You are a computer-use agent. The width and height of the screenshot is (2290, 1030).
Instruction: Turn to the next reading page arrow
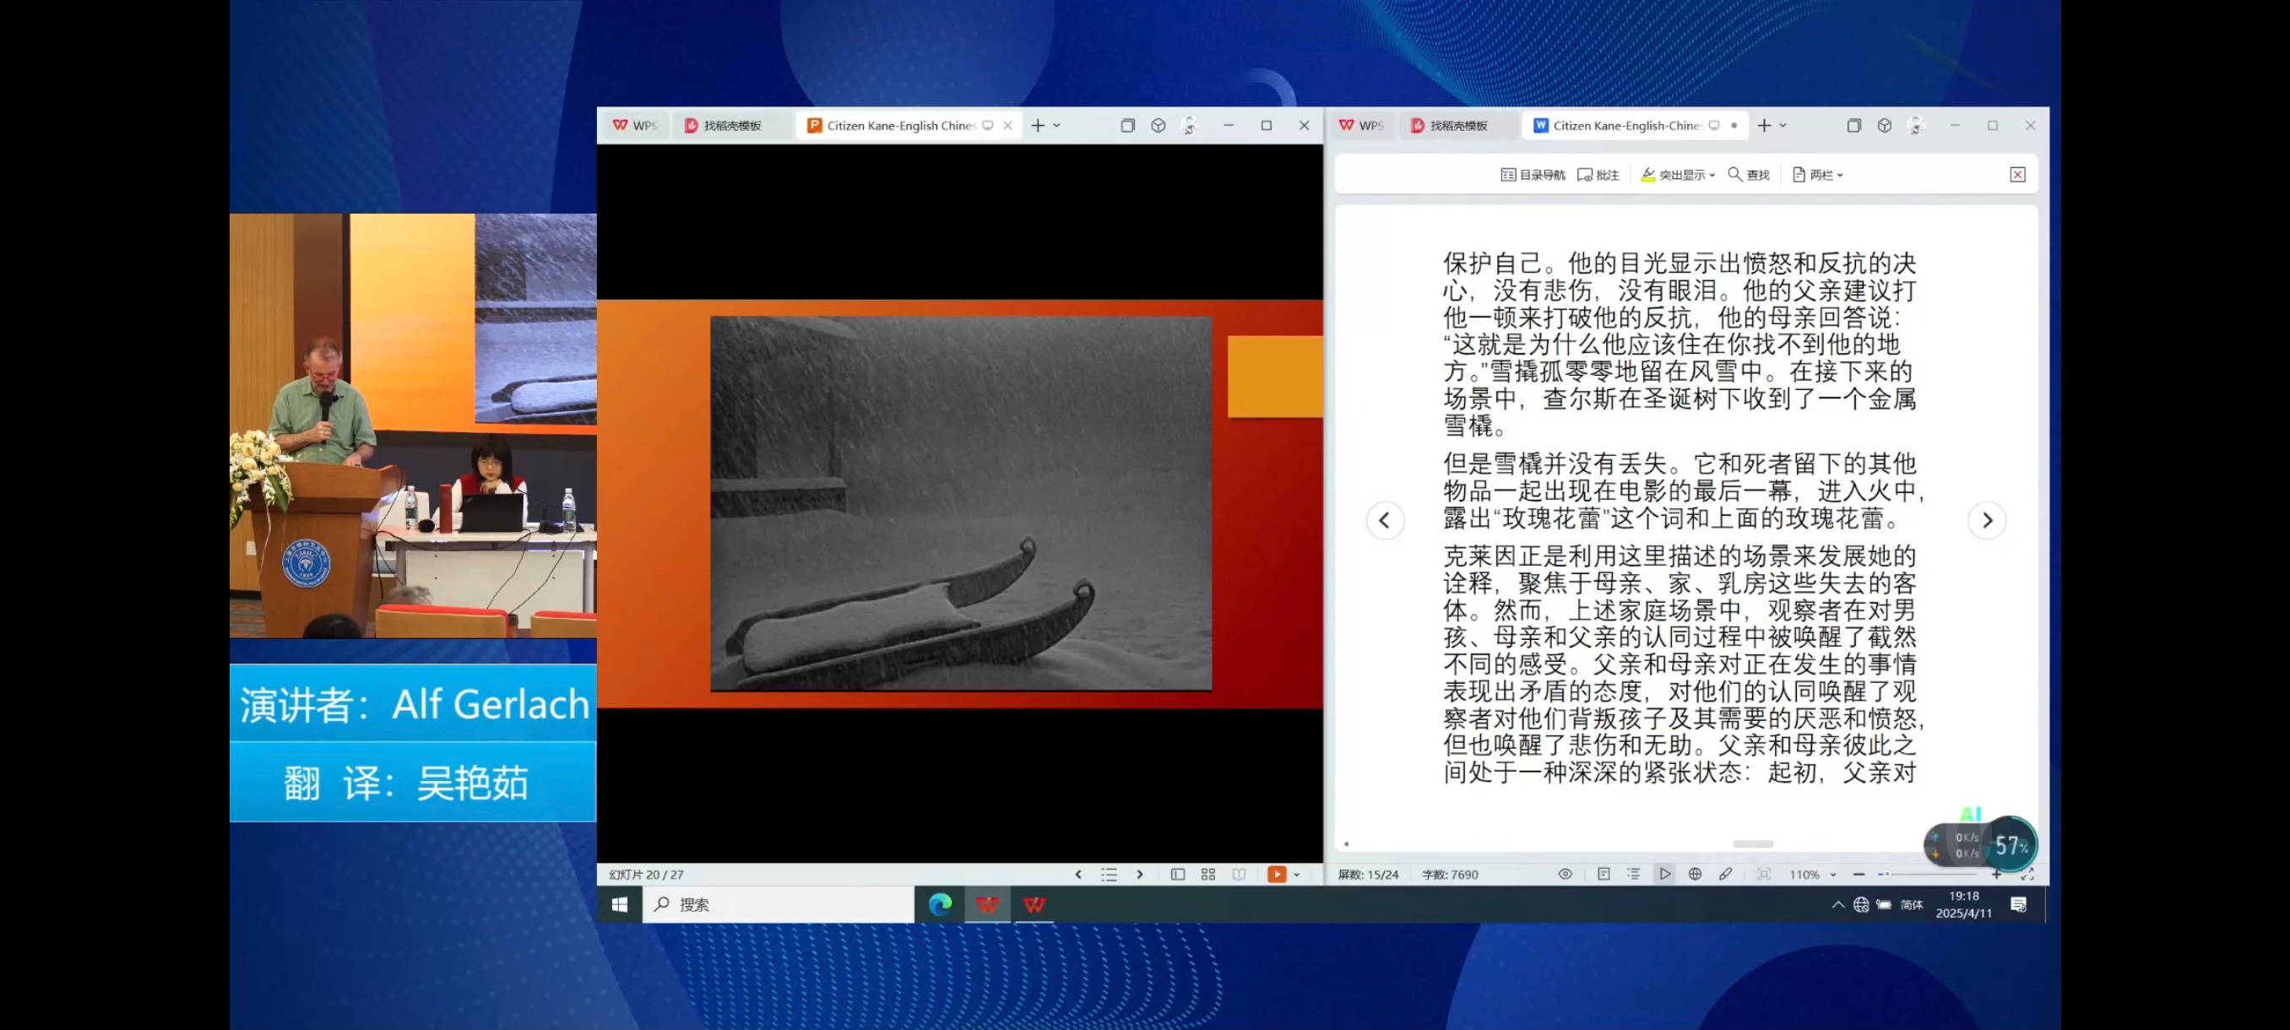coord(1988,521)
